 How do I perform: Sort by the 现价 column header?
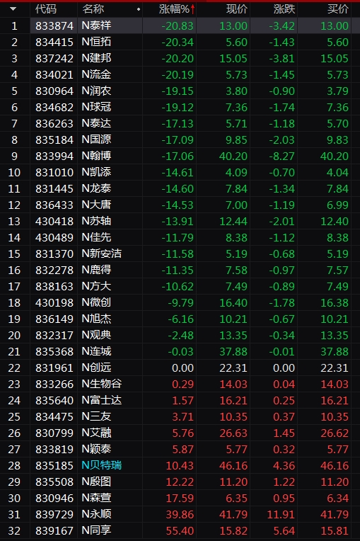click(x=237, y=9)
